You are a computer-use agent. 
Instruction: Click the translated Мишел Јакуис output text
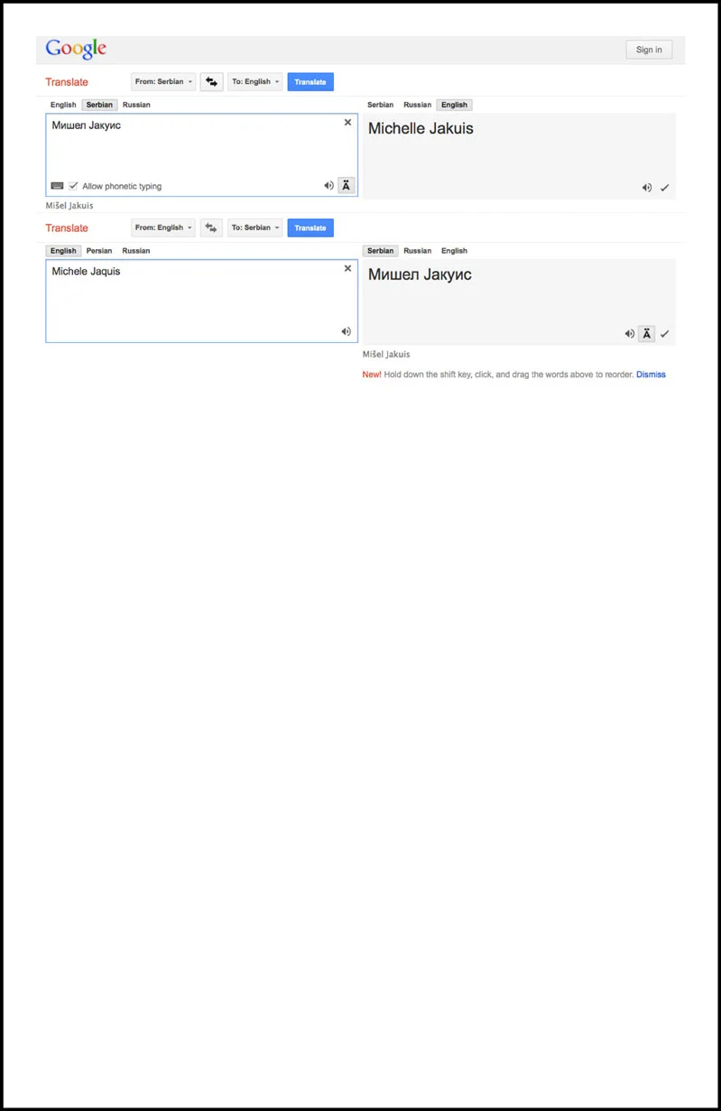pos(420,275)
